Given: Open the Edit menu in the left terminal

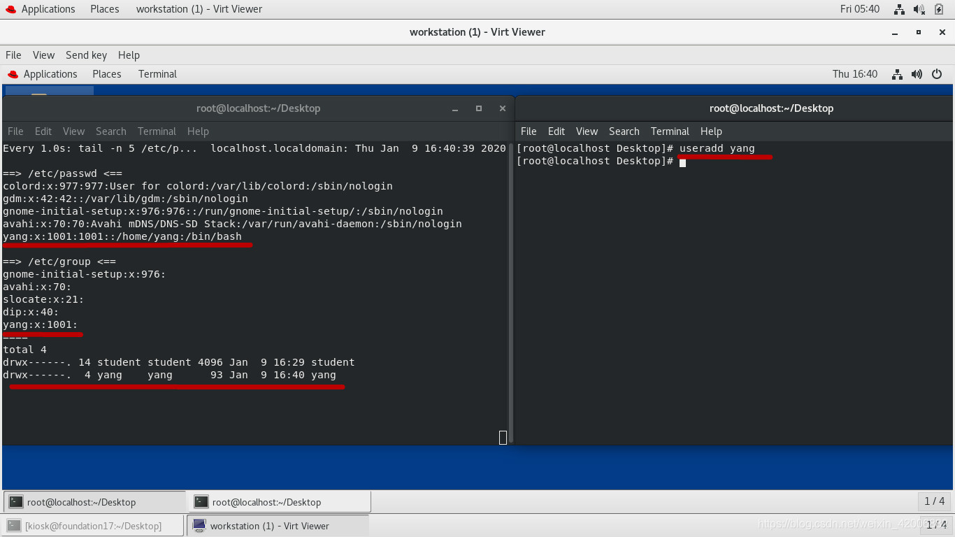Looking at the screenshot, I should click(x=43, y=131).
